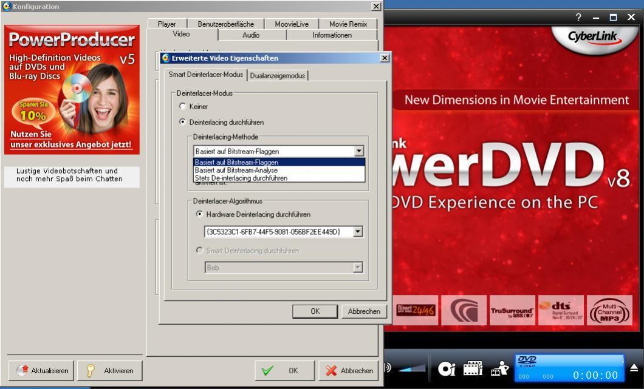Click the dts Digital Surround badge

[561, 310]
